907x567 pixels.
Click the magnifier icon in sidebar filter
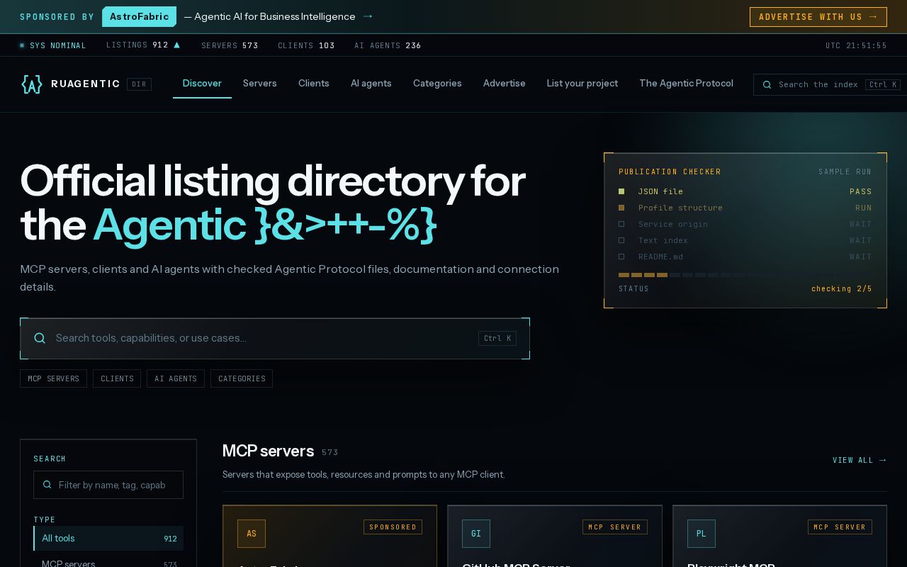coord(47,485)
